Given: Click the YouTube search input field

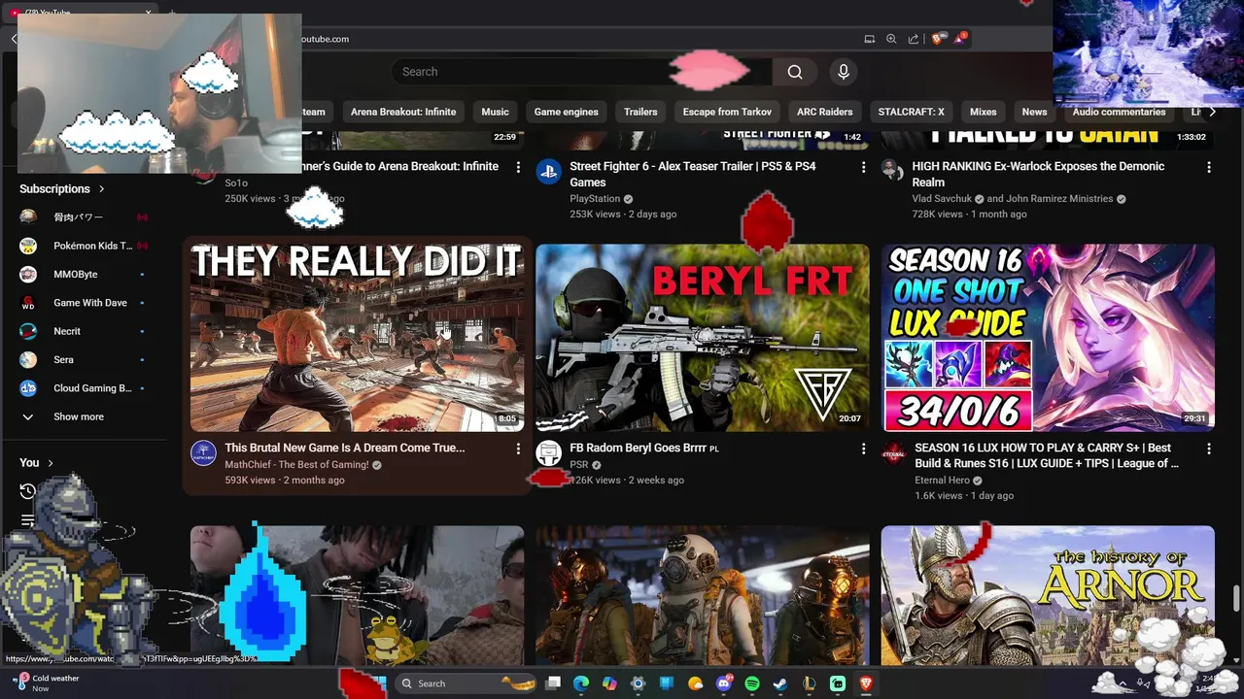Looking at the screenshot, I should 581,72.
